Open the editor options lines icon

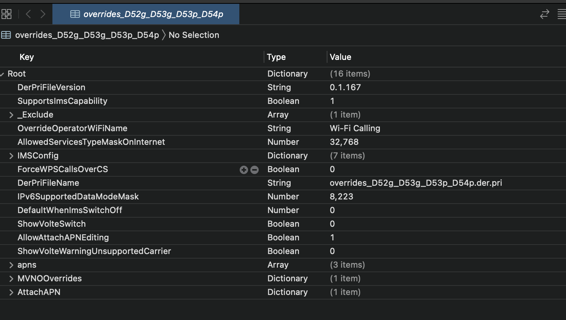[x=561, y=14]
